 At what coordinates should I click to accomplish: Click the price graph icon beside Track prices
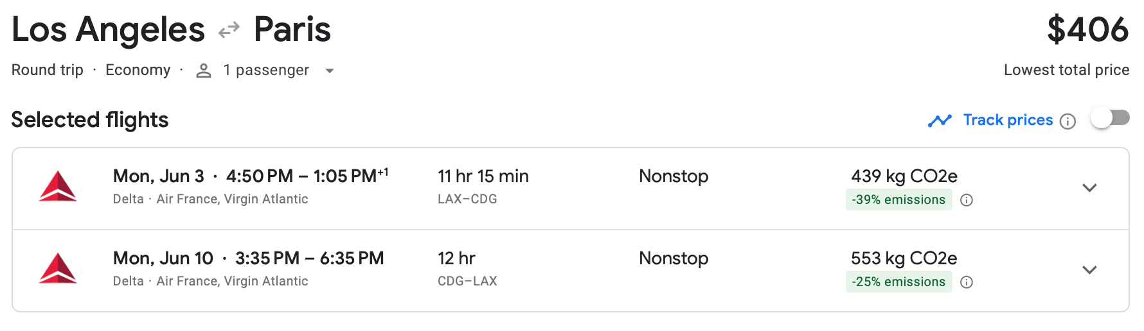point(940,121)
